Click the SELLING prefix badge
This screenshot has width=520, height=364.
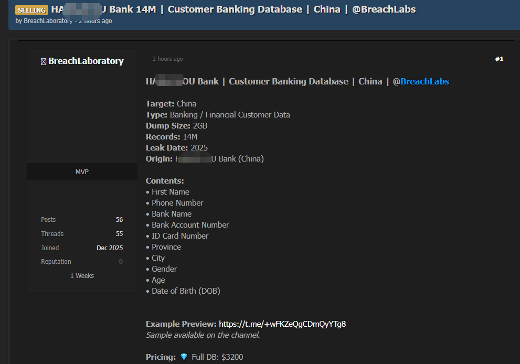(x=31, y=10)
